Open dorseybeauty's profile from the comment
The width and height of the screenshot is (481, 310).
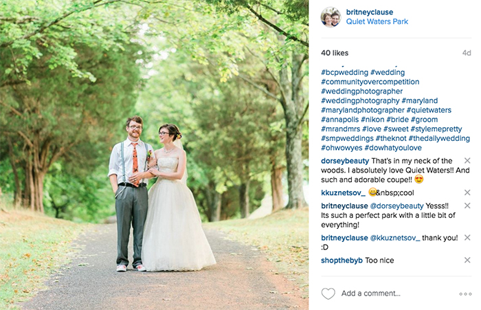[x=345, y=161]
